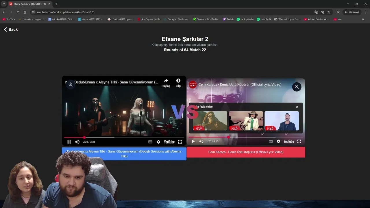370x208 pixels.
Task: Click Muzik Play channel avatar
Action: [x=193, y=85]
